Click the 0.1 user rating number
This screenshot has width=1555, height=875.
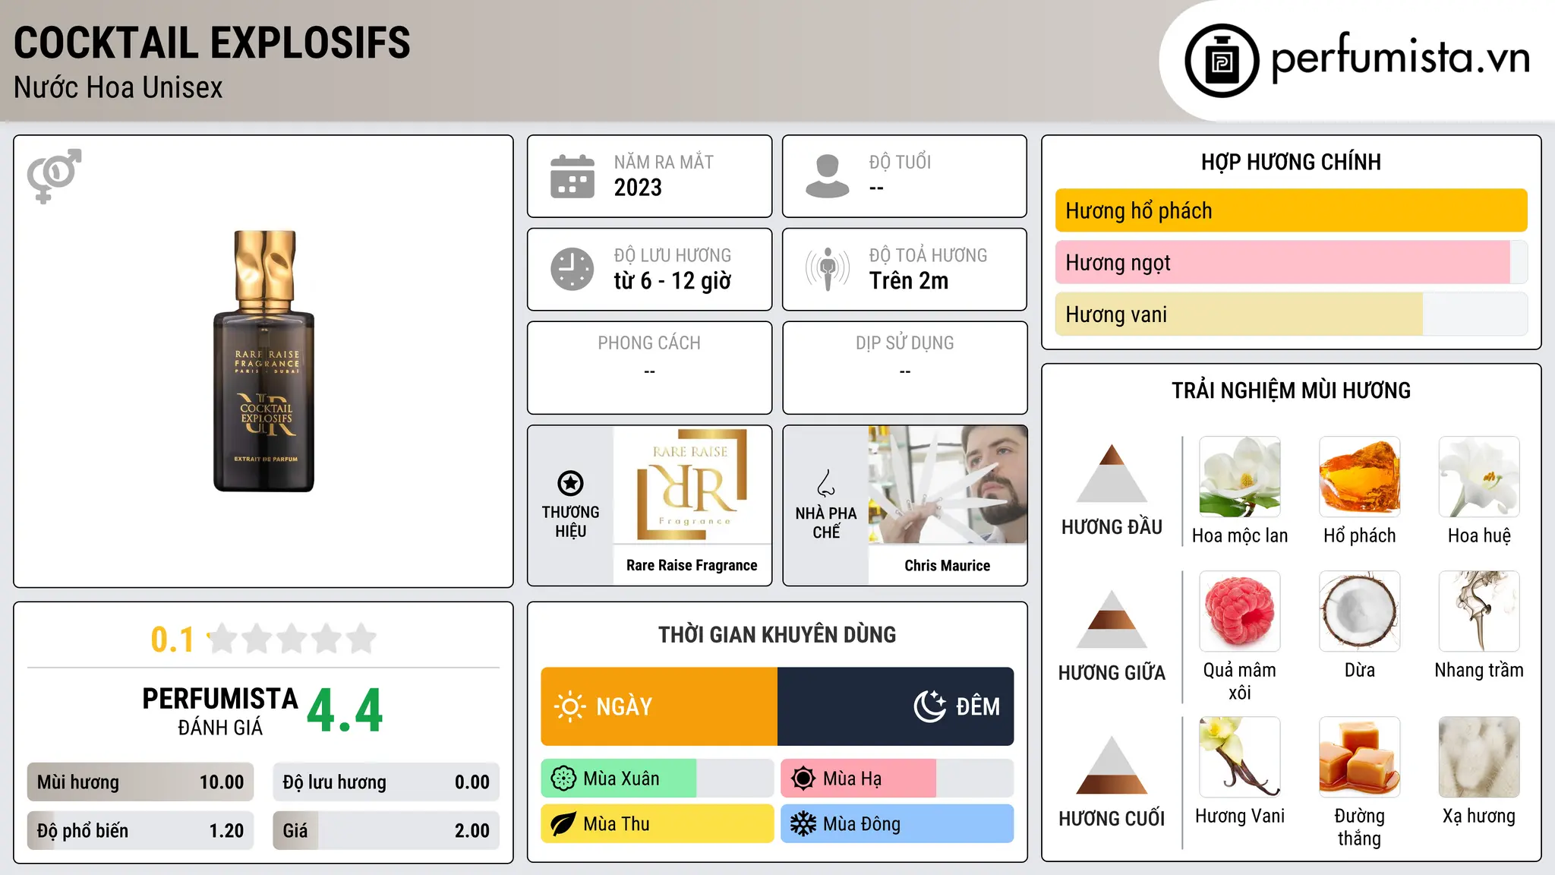172,640
